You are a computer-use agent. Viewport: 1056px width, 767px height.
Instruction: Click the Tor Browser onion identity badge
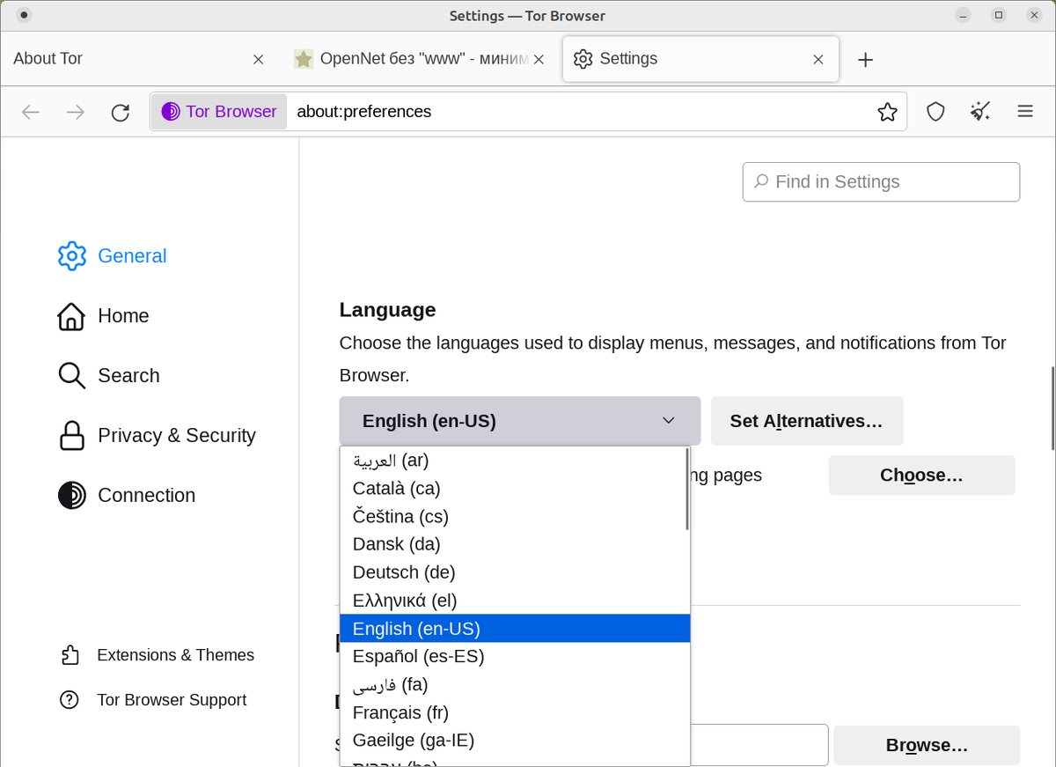click(x=219, y=112)
